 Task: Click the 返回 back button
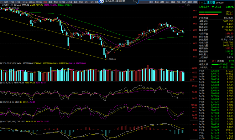pyautogui.click(x=195, y=2)
